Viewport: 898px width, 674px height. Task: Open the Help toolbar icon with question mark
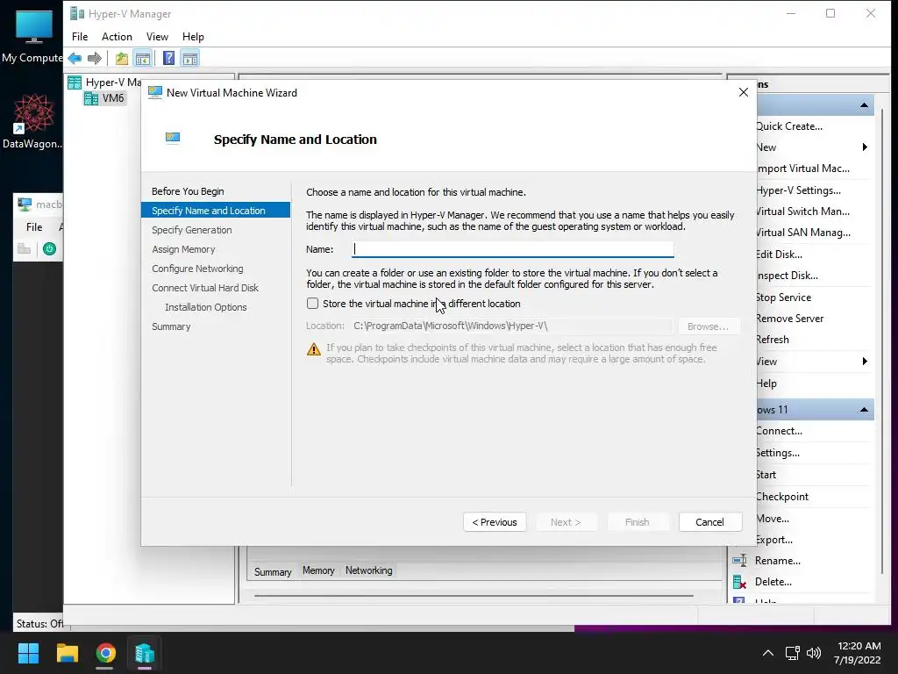coord(169,59)
